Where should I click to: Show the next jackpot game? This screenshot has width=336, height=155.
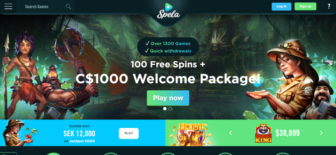tap(321, 133)
